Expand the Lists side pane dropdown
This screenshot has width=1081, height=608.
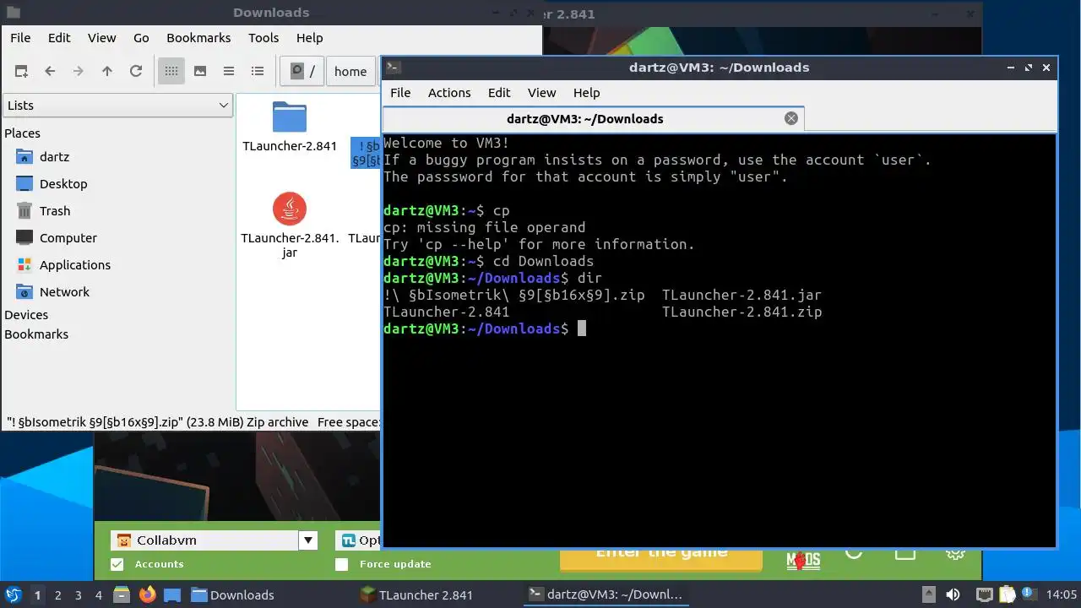117,105
